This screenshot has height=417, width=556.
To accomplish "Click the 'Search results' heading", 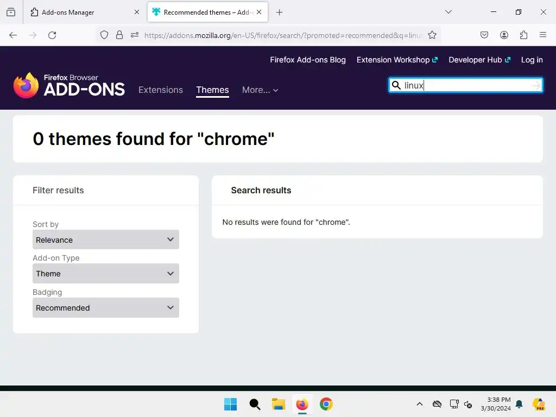I will [x=261, y=190].
